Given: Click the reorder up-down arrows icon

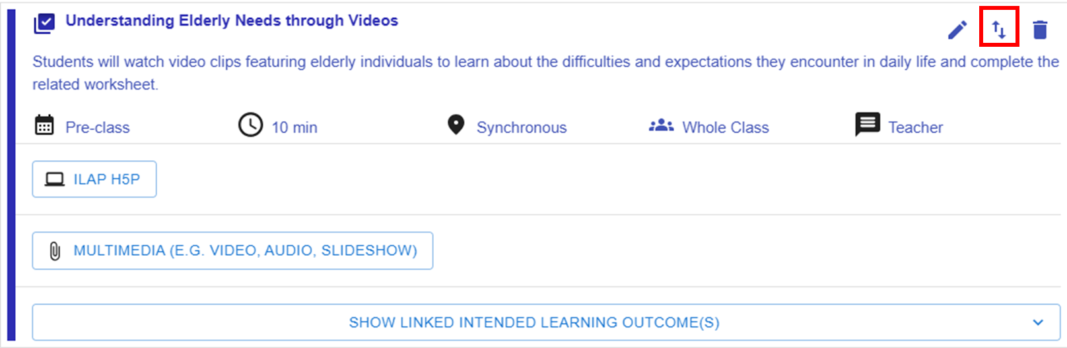Looking at the screenshot, I should point(999,29).
